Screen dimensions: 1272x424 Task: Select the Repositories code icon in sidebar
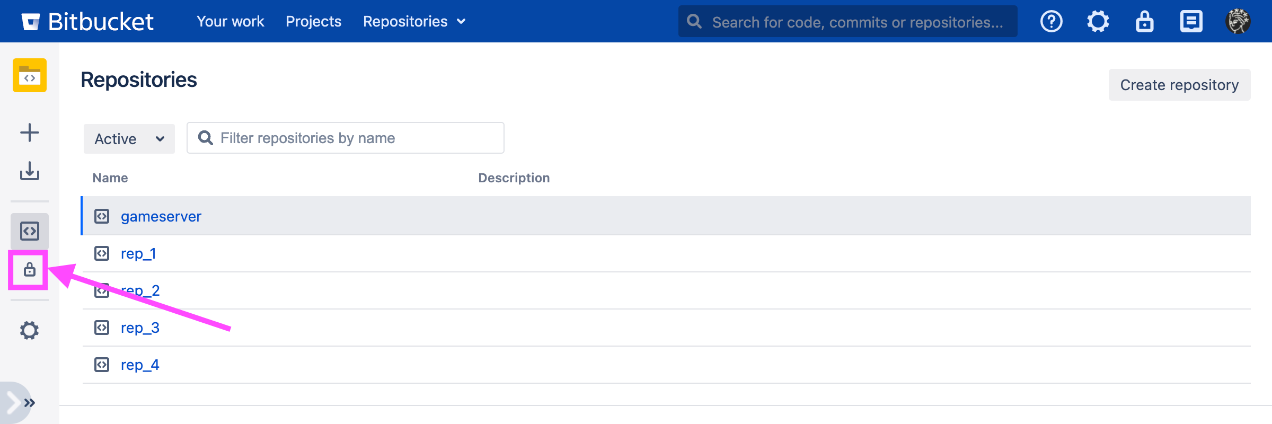[30, 231]
